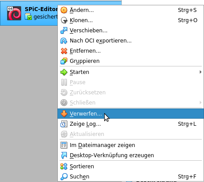Click the sheep icon for Klonen
Image resolution: width=204 pixels, height=182 pixels.
pos(64,20)
